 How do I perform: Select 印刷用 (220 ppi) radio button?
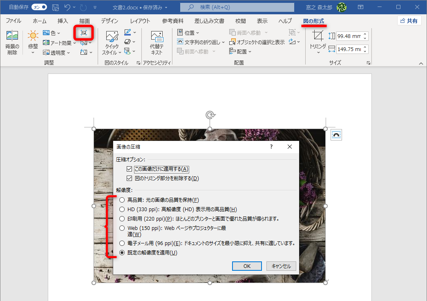122,219
